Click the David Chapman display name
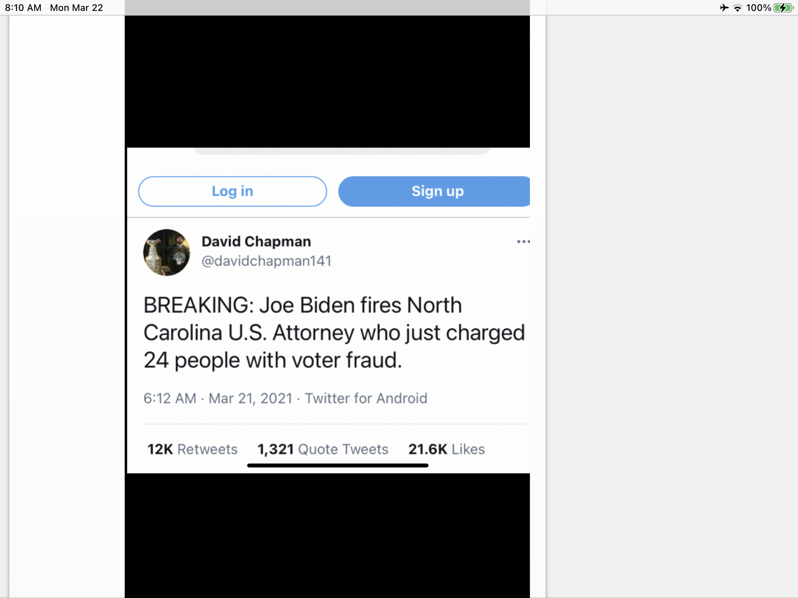This screenshot has width=798, height=598. click(x=256, y=242)
